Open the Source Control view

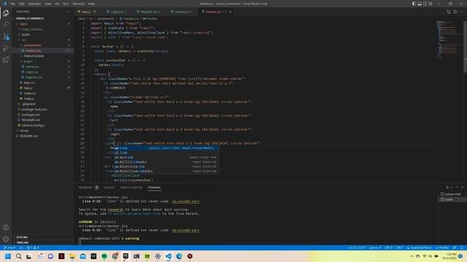click(x=6, y=36)
